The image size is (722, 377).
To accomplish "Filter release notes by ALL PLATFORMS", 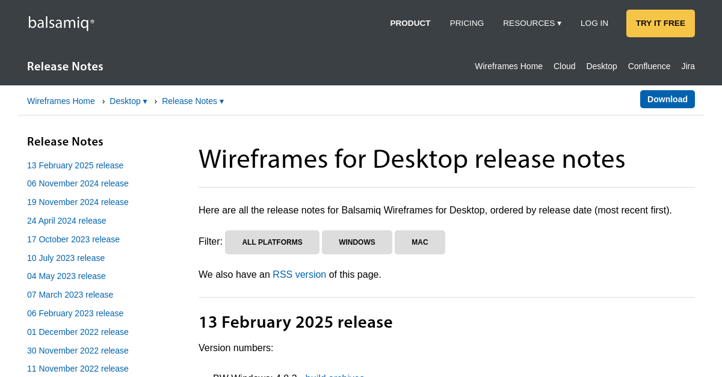I will point(272,242).
